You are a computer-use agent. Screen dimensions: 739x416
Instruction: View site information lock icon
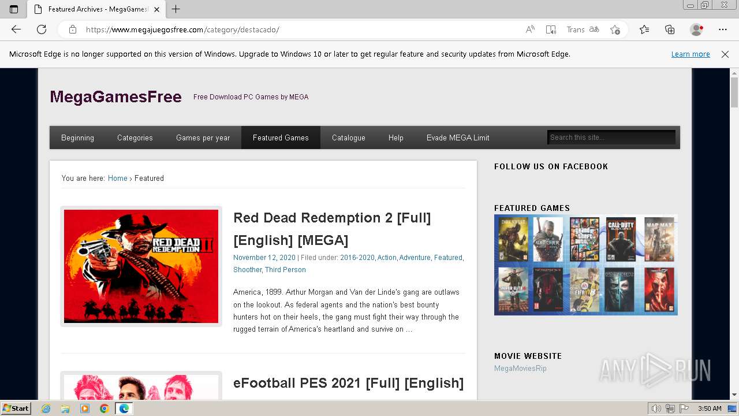[x=72, y=29]
